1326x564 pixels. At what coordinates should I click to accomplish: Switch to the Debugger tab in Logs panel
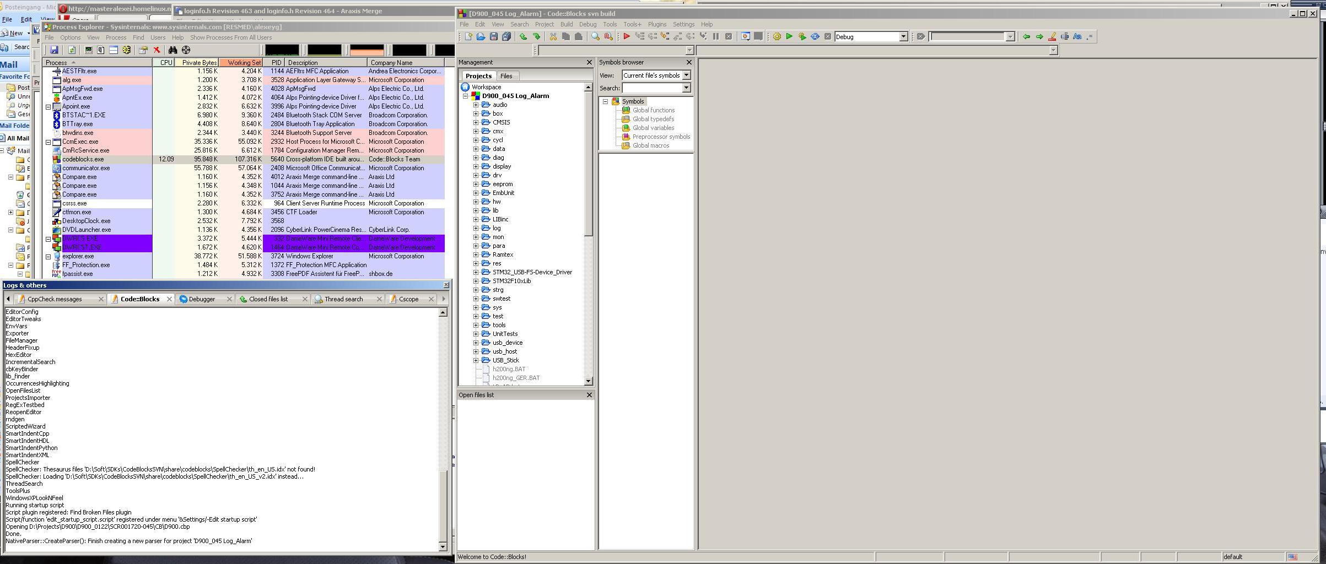tap(202, 299)
